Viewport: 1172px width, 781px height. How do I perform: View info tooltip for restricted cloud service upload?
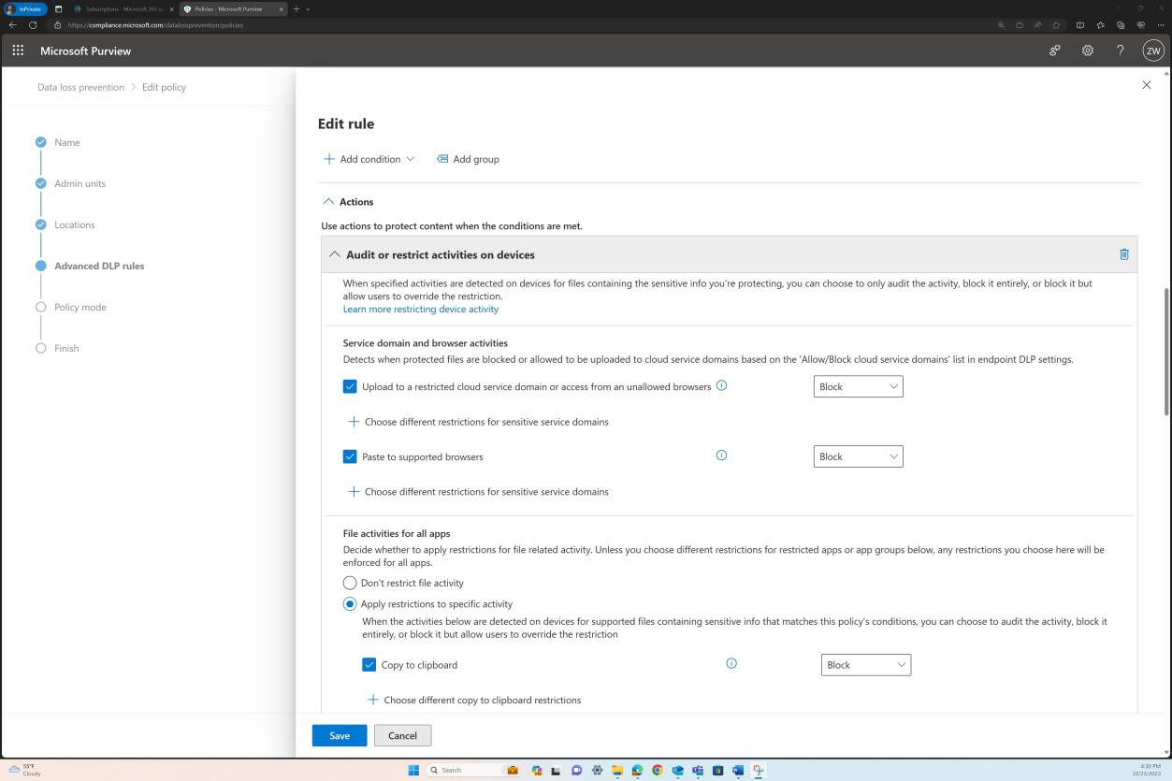coord(721,385)
